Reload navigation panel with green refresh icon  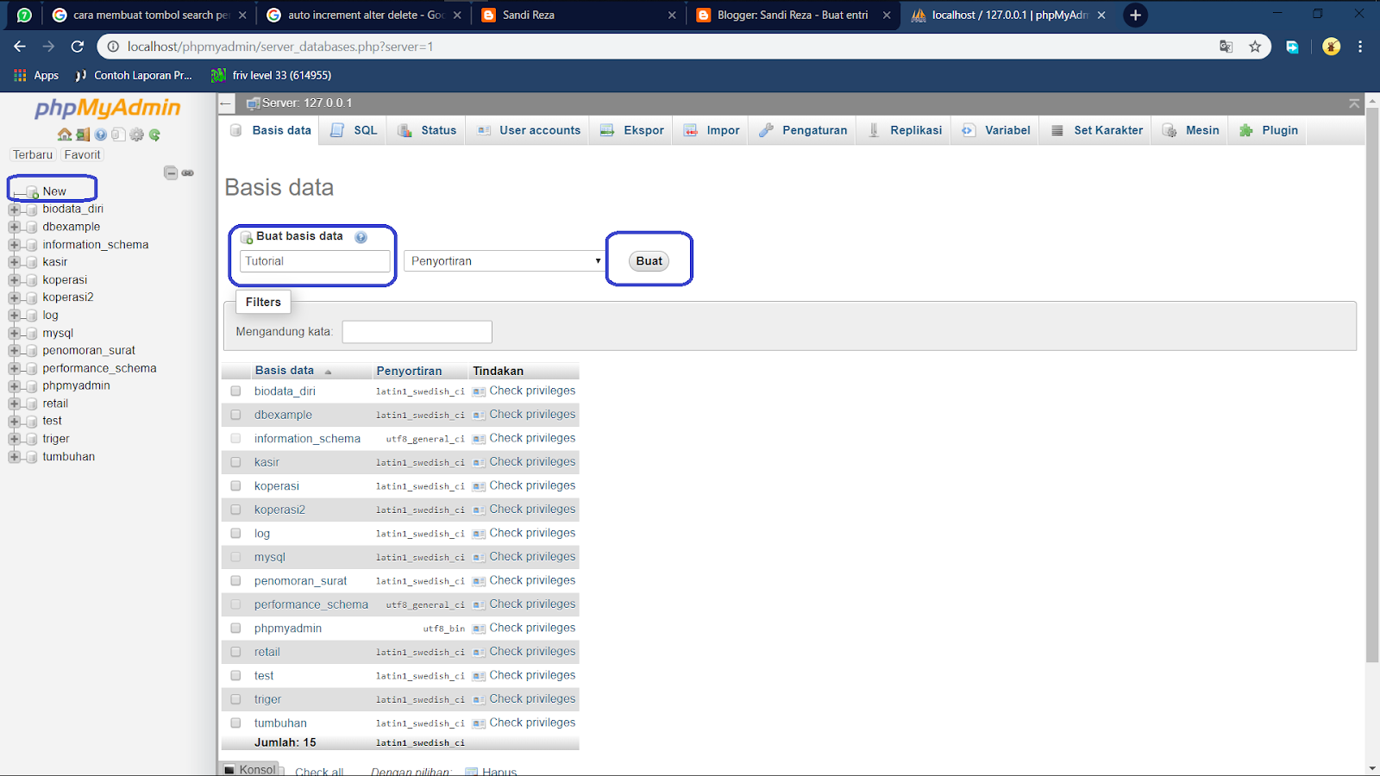[x=154, y=135]
